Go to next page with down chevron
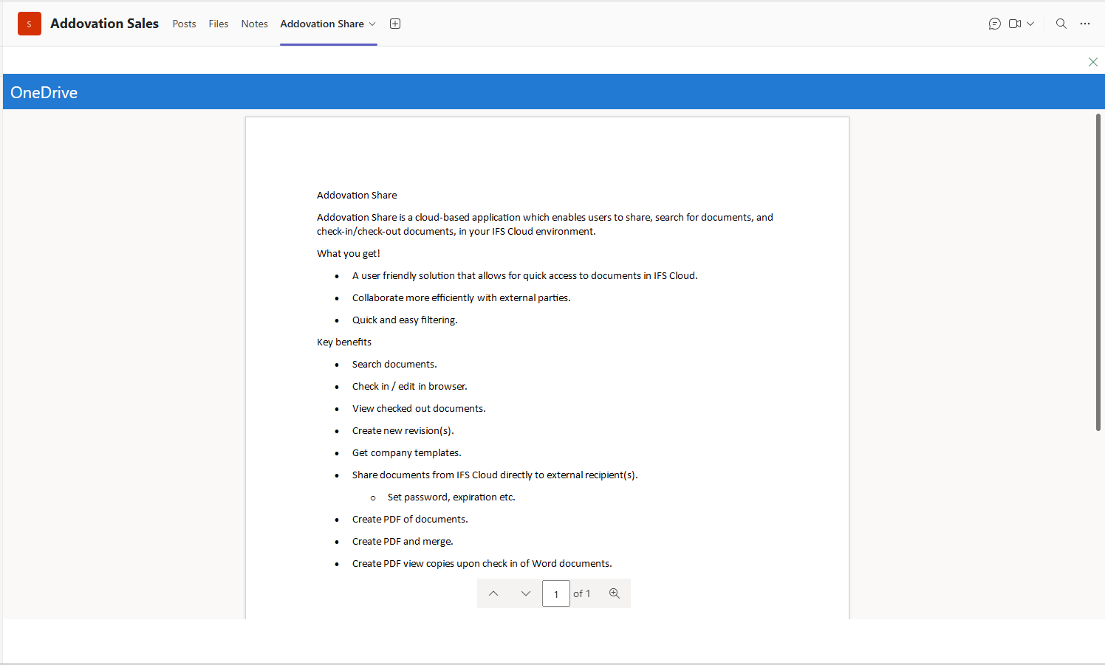This screenshot has width=1105, height=665. click(526, 593)
